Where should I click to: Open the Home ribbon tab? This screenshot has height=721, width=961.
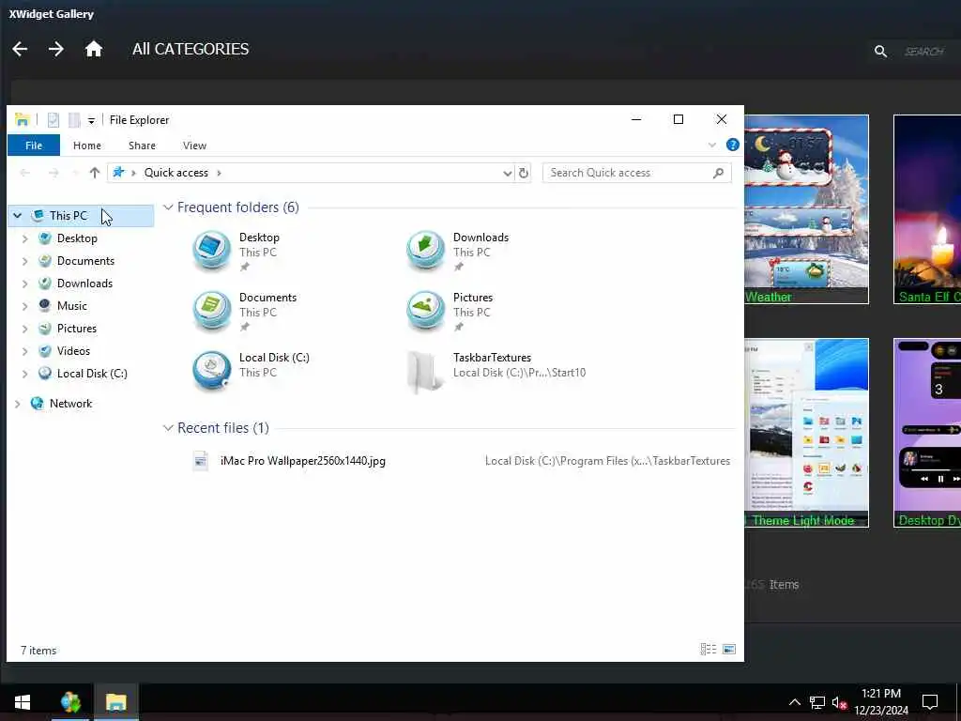[87, 146]
